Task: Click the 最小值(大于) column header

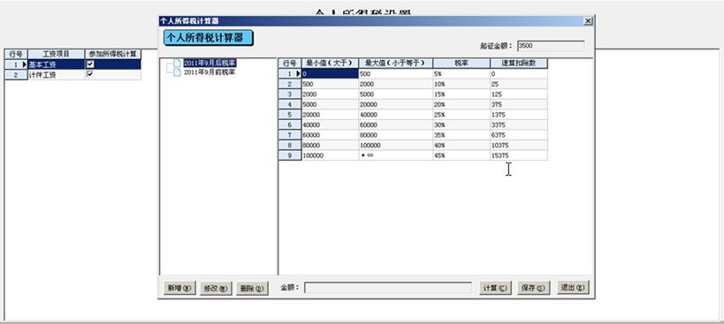Action: tap(330, 64)
